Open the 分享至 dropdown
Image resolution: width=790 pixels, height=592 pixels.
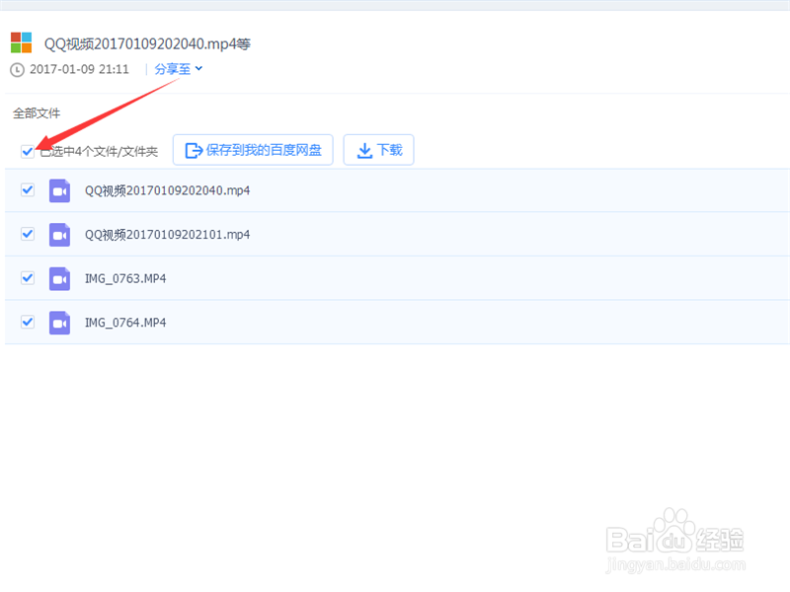tap(179, 69)
